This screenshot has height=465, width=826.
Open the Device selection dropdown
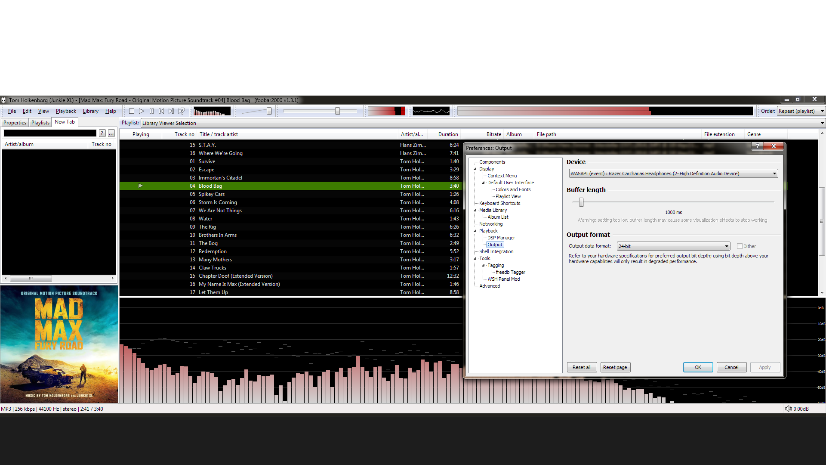pyautogui.click(x=673, y=174)
